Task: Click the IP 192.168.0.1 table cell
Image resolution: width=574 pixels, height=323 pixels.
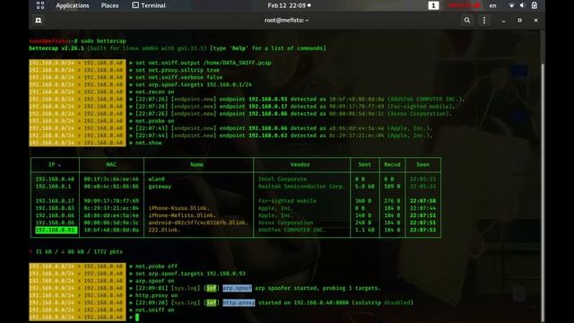Action: pos(53,187)
